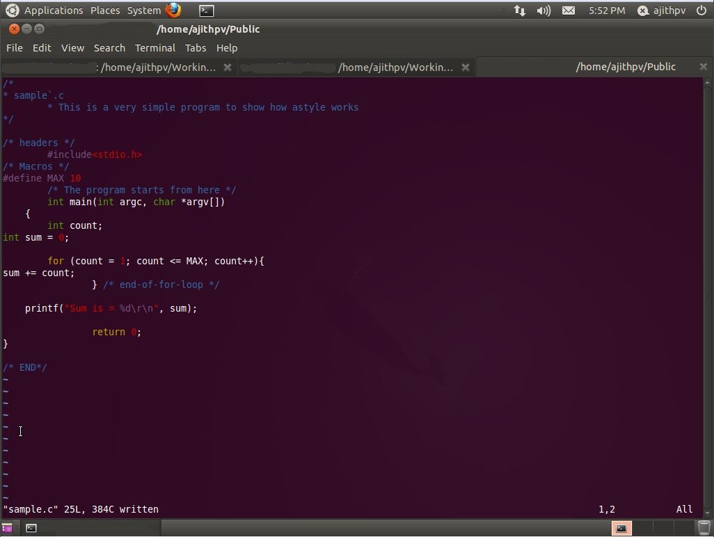714x537 pixels.
Task: Open the System menu
Action: click(144, 10)
